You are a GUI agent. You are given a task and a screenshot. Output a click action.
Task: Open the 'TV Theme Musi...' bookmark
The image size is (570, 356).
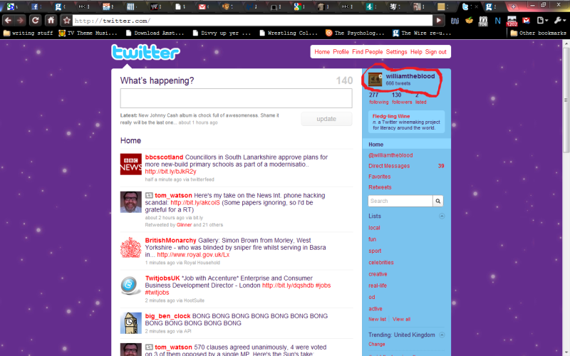pyautogui.click(x=88, y=33)
